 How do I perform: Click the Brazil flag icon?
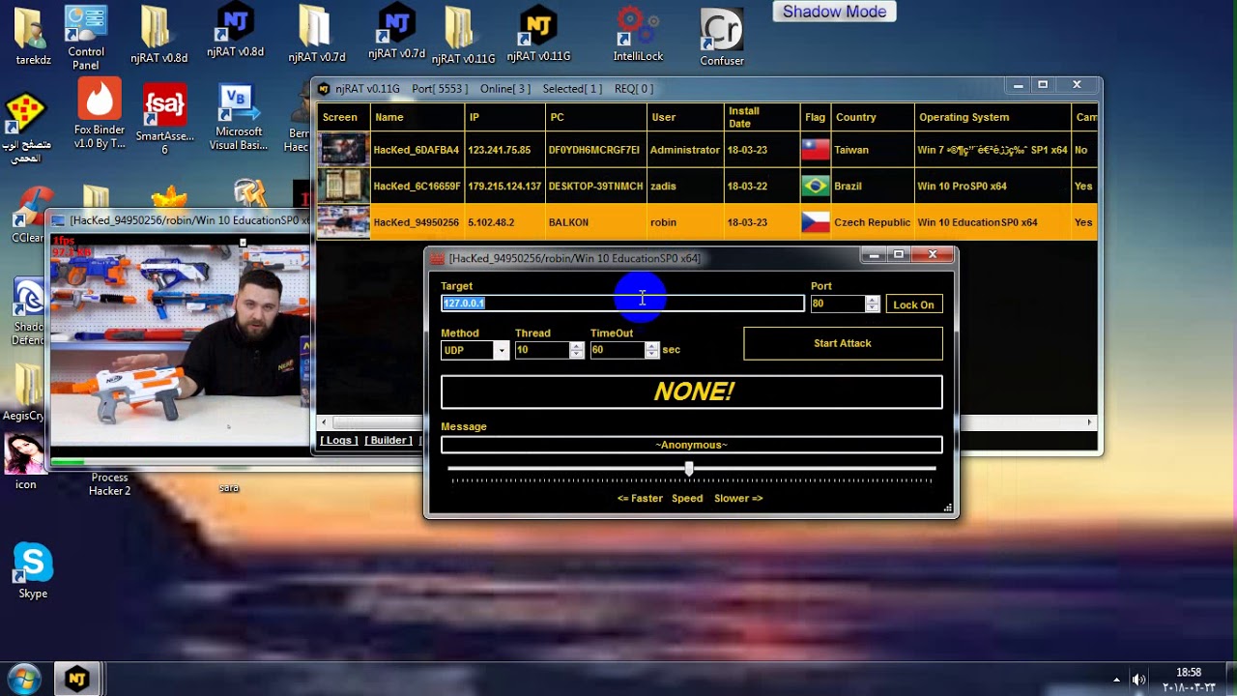(x=816, y=186)
